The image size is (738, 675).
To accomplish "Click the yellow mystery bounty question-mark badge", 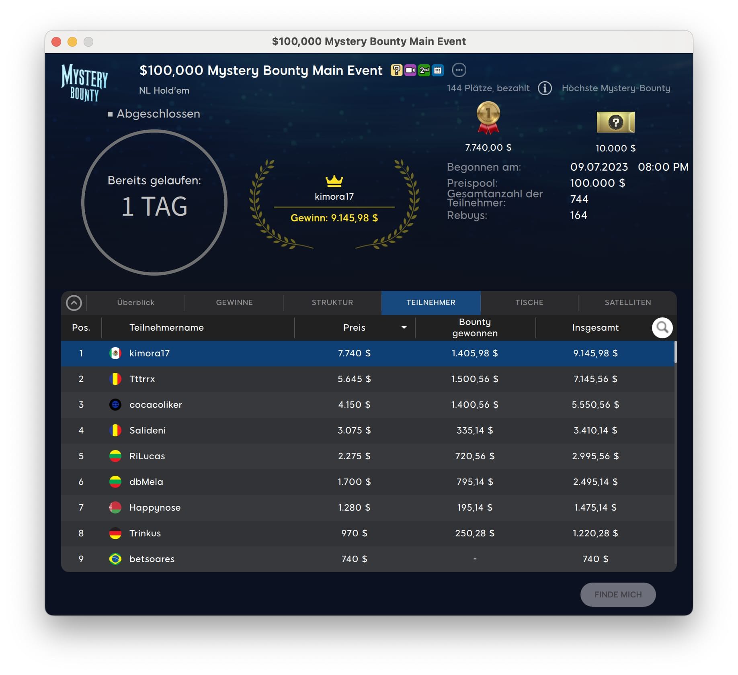I will point(396,70).
